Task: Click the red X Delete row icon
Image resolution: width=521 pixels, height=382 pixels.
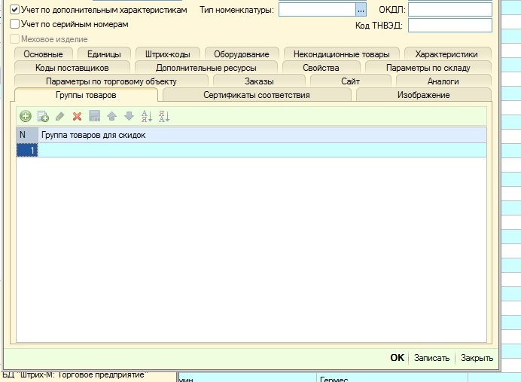Action: click(x=77, y=116)
